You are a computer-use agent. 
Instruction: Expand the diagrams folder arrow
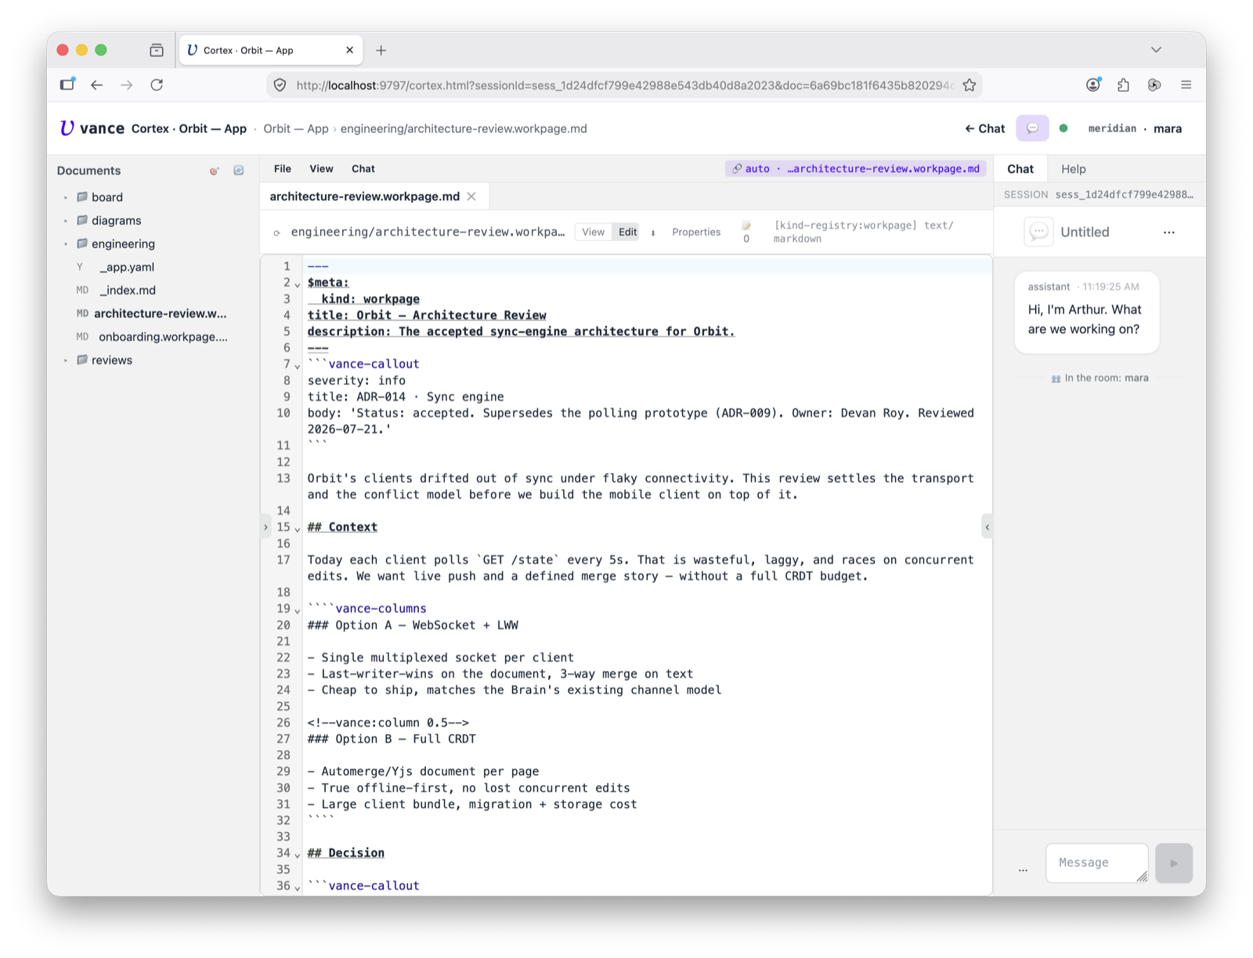(66, 221)
